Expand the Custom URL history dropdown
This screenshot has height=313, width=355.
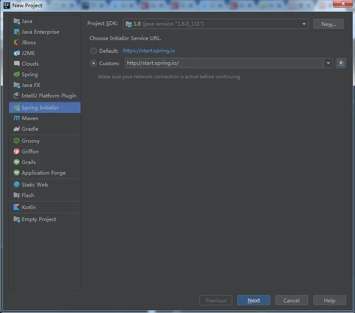(x=328, y=63)
